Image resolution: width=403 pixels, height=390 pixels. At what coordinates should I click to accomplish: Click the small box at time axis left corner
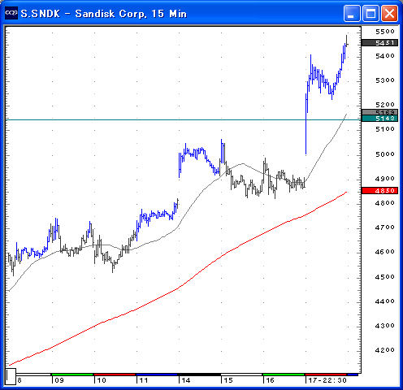[x=11, y=376]
